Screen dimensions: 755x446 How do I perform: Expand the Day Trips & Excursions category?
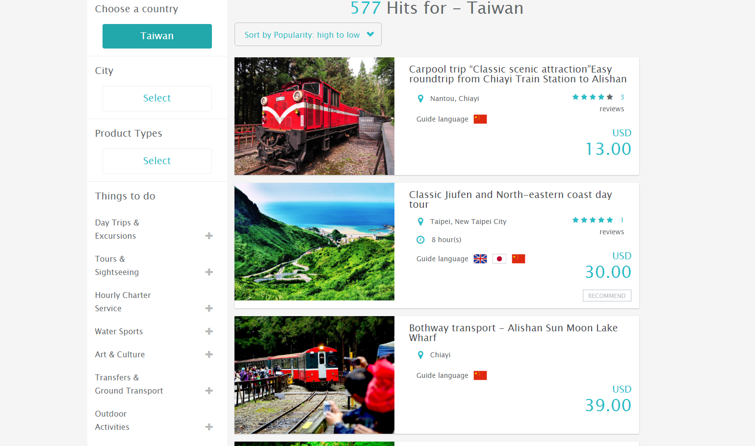tap(209, 236)
